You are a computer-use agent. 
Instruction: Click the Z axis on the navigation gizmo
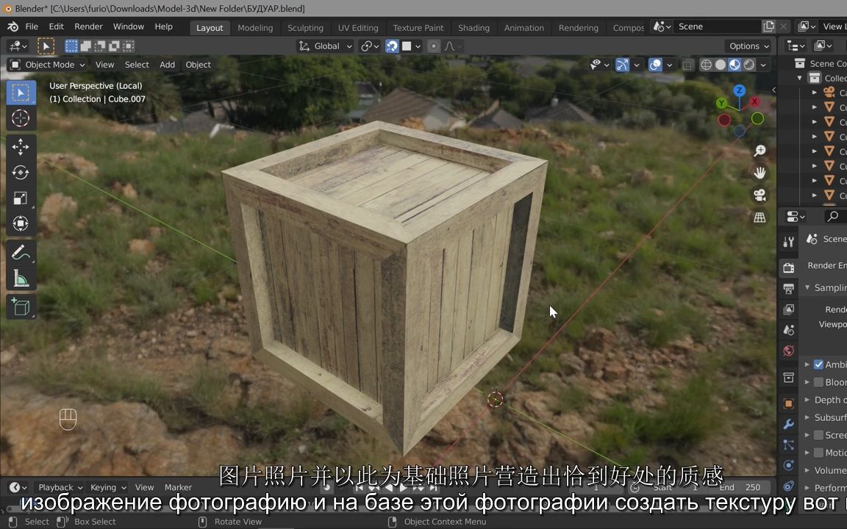coord(739,90)
